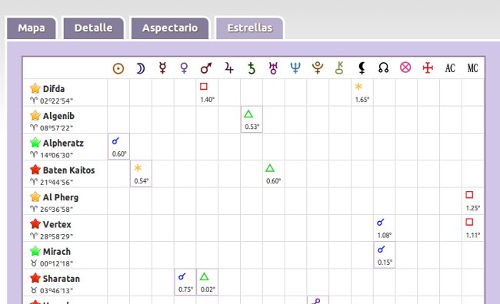Click the Moon crescent column header

(x=140, y=68)
